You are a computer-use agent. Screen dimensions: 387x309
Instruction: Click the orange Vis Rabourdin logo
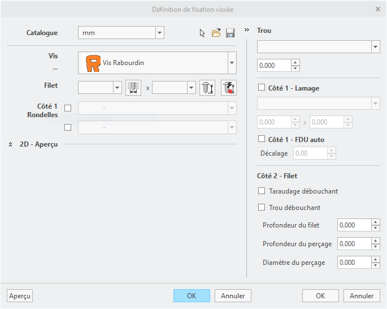point(93,63)
